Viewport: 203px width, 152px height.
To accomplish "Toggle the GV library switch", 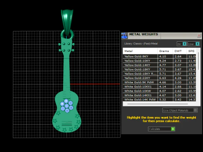I will pos(184,44).
